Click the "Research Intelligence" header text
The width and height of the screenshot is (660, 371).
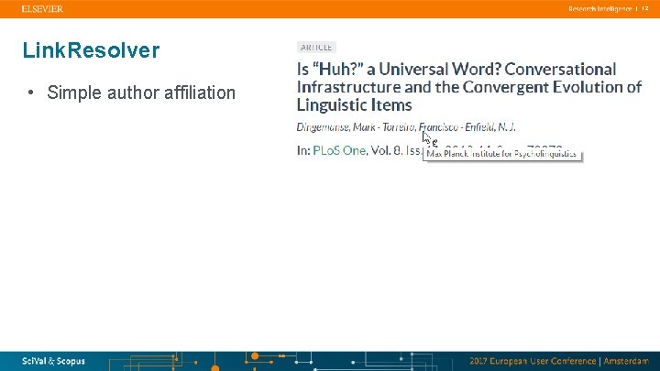click(599, 9)
